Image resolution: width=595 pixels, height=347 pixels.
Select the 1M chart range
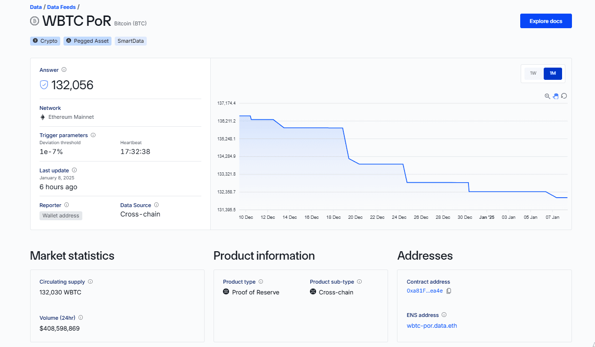click(553, 73)
